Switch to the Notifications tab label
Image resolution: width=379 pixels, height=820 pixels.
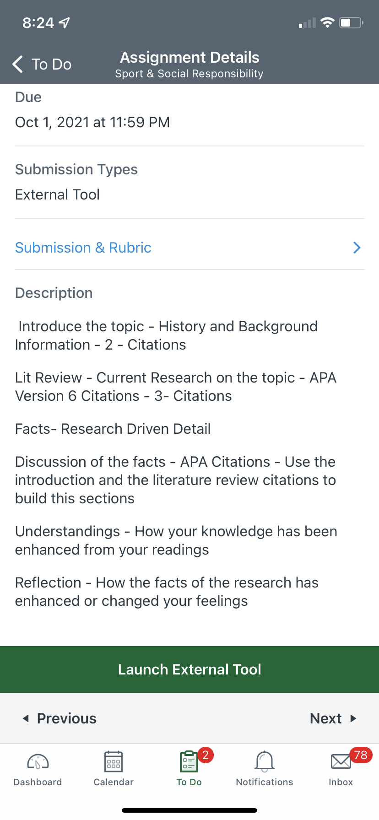tap(265, 782)
